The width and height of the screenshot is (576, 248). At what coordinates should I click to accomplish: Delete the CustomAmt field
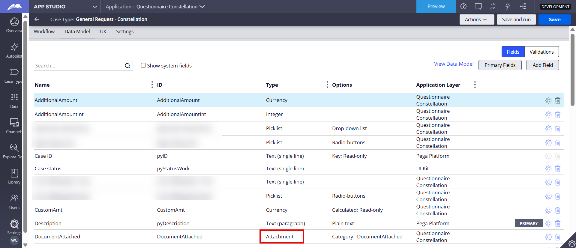558,210
